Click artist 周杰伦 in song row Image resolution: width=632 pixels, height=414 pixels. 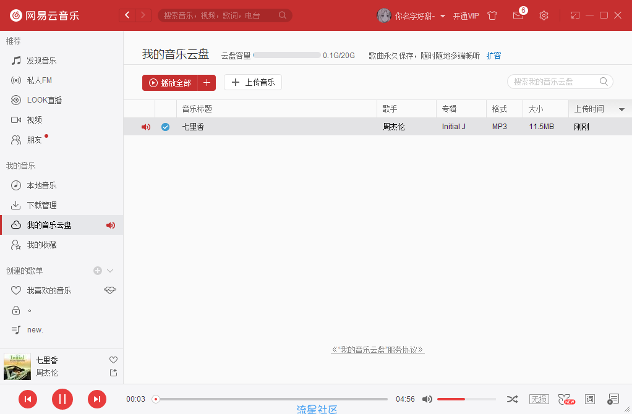click(393, 127)
